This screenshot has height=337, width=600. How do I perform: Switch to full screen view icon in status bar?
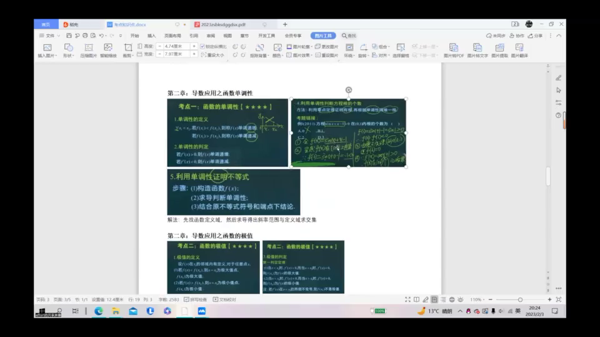pyautogui.click(x=407, y=300)
